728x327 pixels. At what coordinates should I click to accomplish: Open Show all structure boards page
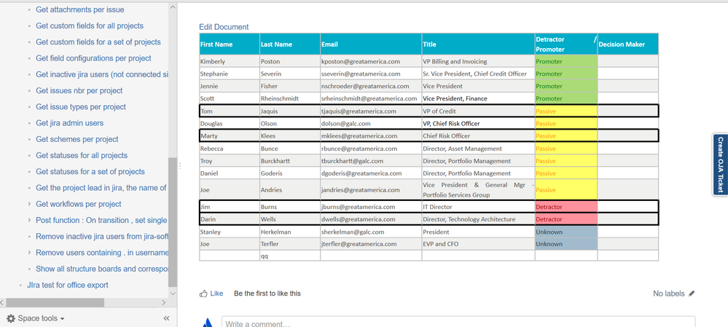pos(102,269)
